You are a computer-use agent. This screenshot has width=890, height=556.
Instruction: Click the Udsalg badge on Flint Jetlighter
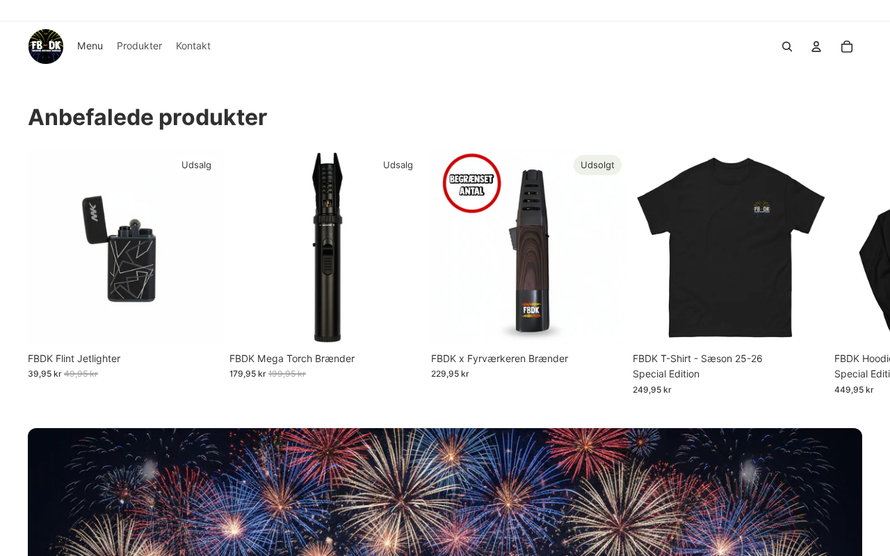(x=196, y=165)
